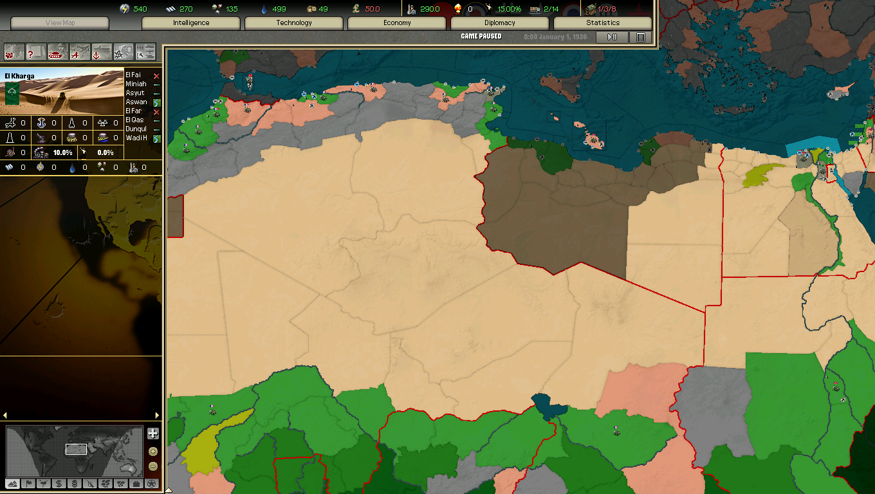Switch to briefcase map mode
This screenshot has height=494, width=875.
click(136, 484)
